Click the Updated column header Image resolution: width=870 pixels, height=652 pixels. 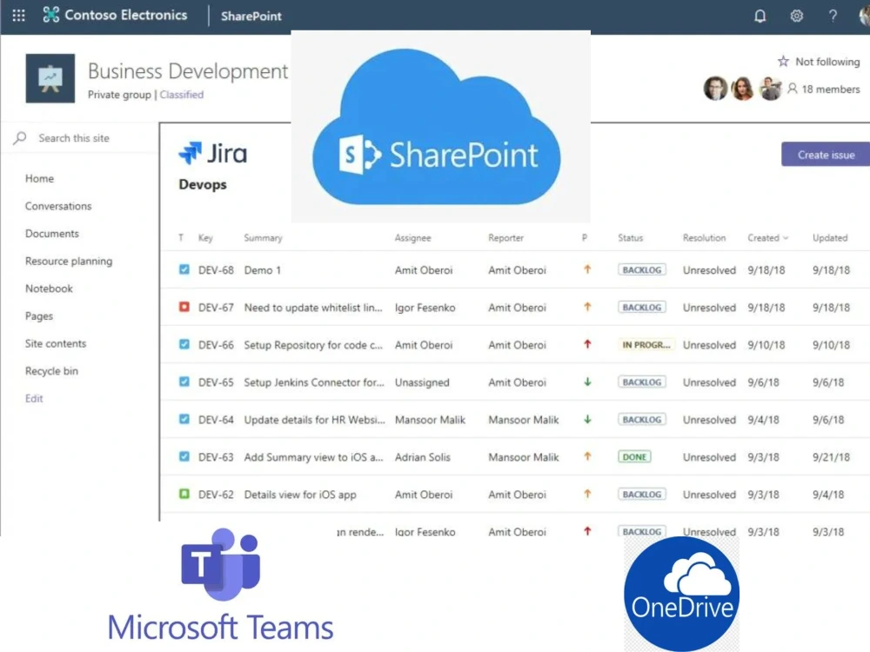tap(830, 238)
